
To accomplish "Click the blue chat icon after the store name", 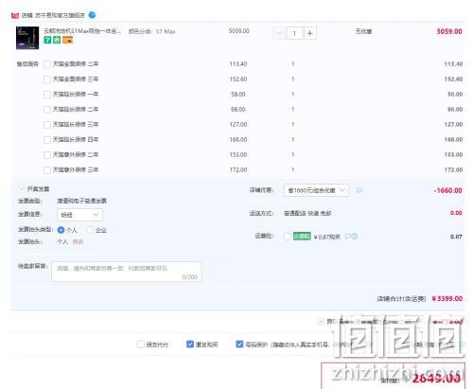I will click(92, 15).
